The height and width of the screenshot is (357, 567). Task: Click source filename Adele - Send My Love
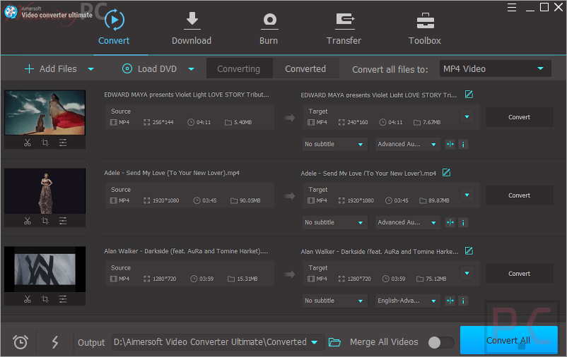click(172, 173)
